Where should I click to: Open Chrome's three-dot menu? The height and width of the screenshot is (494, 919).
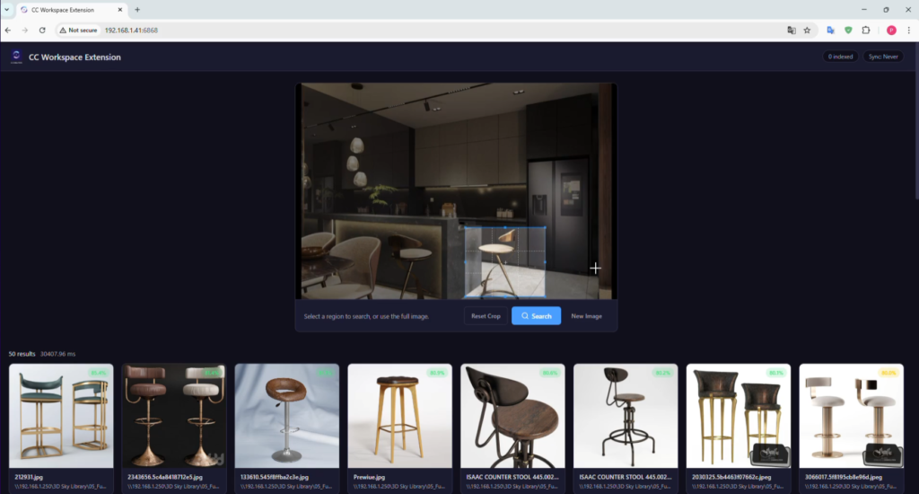click(x=908, y=30)
